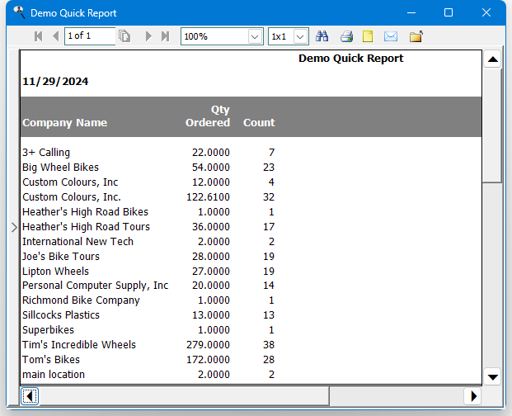Export report using folder icon
512x416 pixels.
[x=416, y=36]
